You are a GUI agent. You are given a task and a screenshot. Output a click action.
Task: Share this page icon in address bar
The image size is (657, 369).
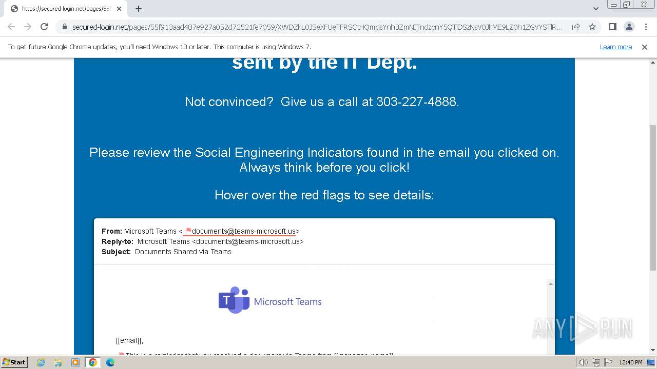pyautogui.click(x=576, y=27)
